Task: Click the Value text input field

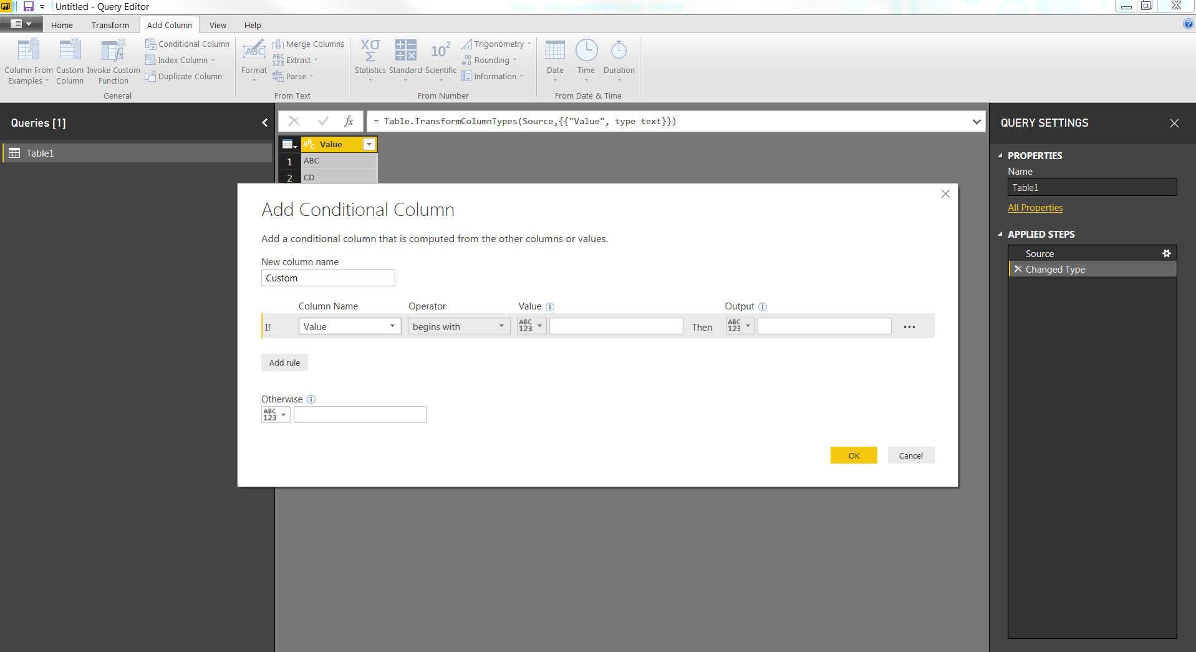Action: [616, 326]
